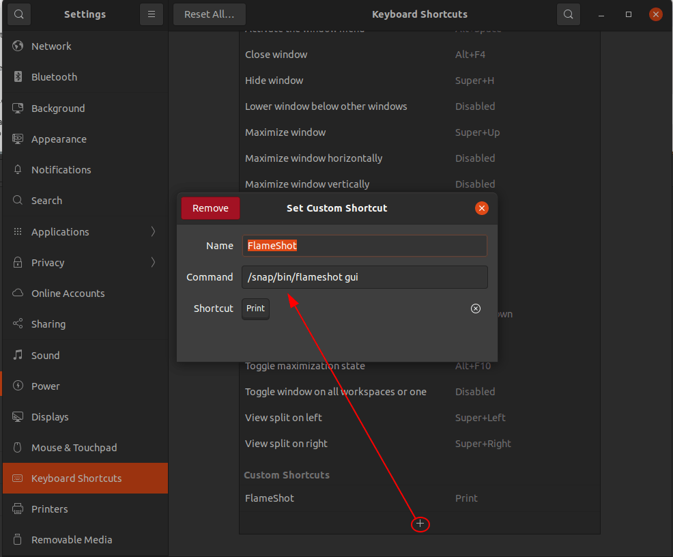
Task: Select Keyboard Shortcuts in the sidebar
Action: coord(77,478)
